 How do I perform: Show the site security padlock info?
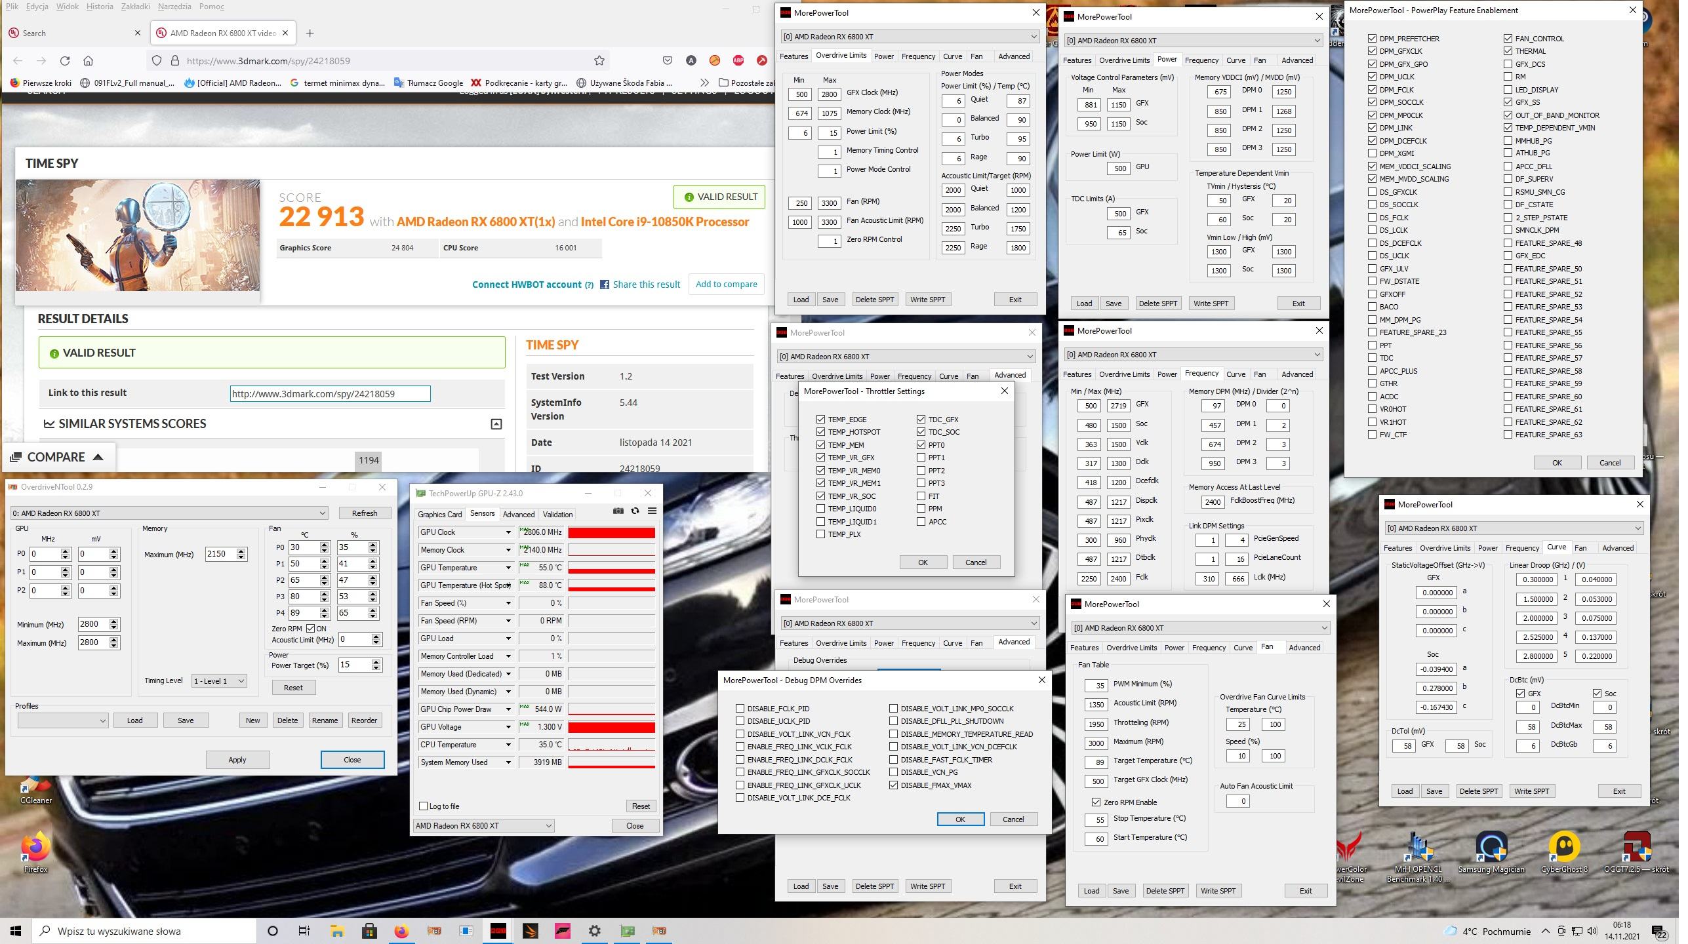coord(174,61)
